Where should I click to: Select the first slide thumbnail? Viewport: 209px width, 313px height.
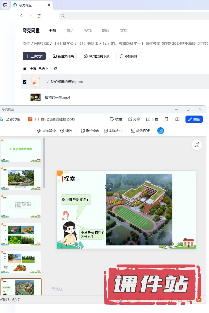pyautogui.click(x=21, y=151)
